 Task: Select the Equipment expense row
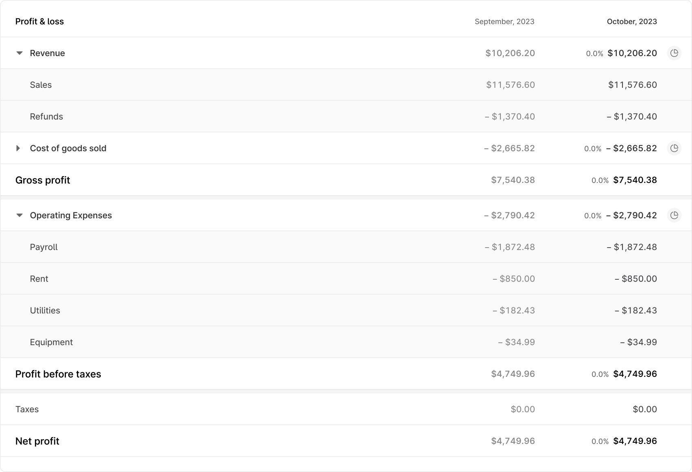[x=346, y=342]
